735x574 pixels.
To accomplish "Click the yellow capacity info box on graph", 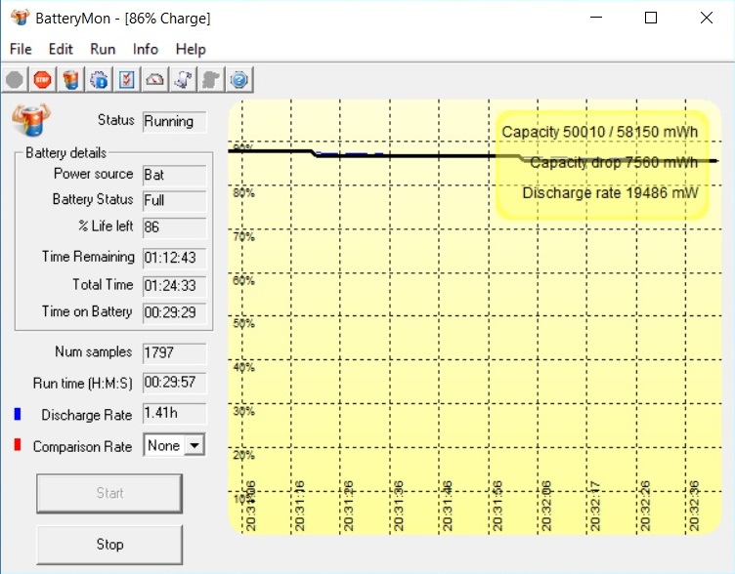I will click(x=600, y=162).
